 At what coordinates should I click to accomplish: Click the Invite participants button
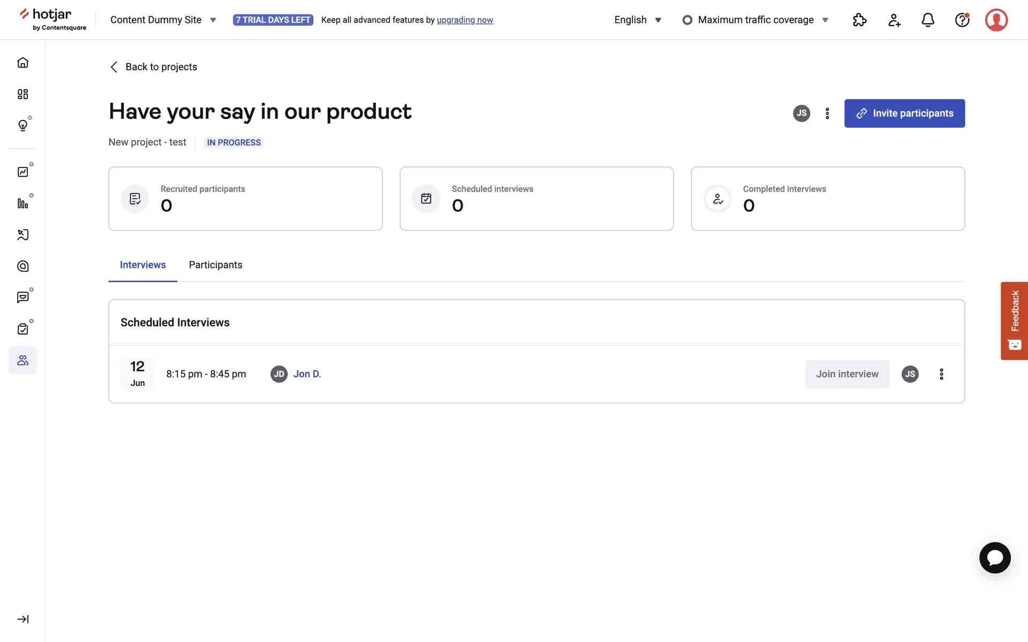904,113
